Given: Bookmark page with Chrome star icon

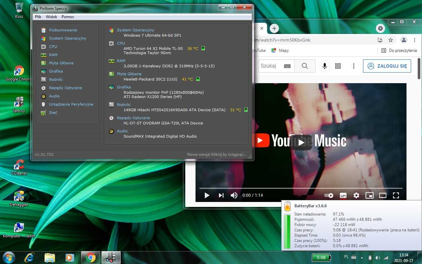Looking at the screenshot, I should click(391, 40).
